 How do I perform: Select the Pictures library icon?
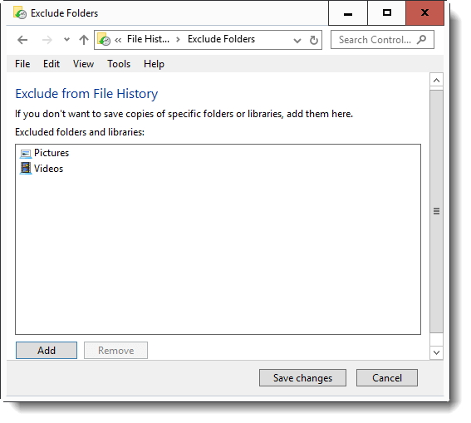tap(26, 154)
